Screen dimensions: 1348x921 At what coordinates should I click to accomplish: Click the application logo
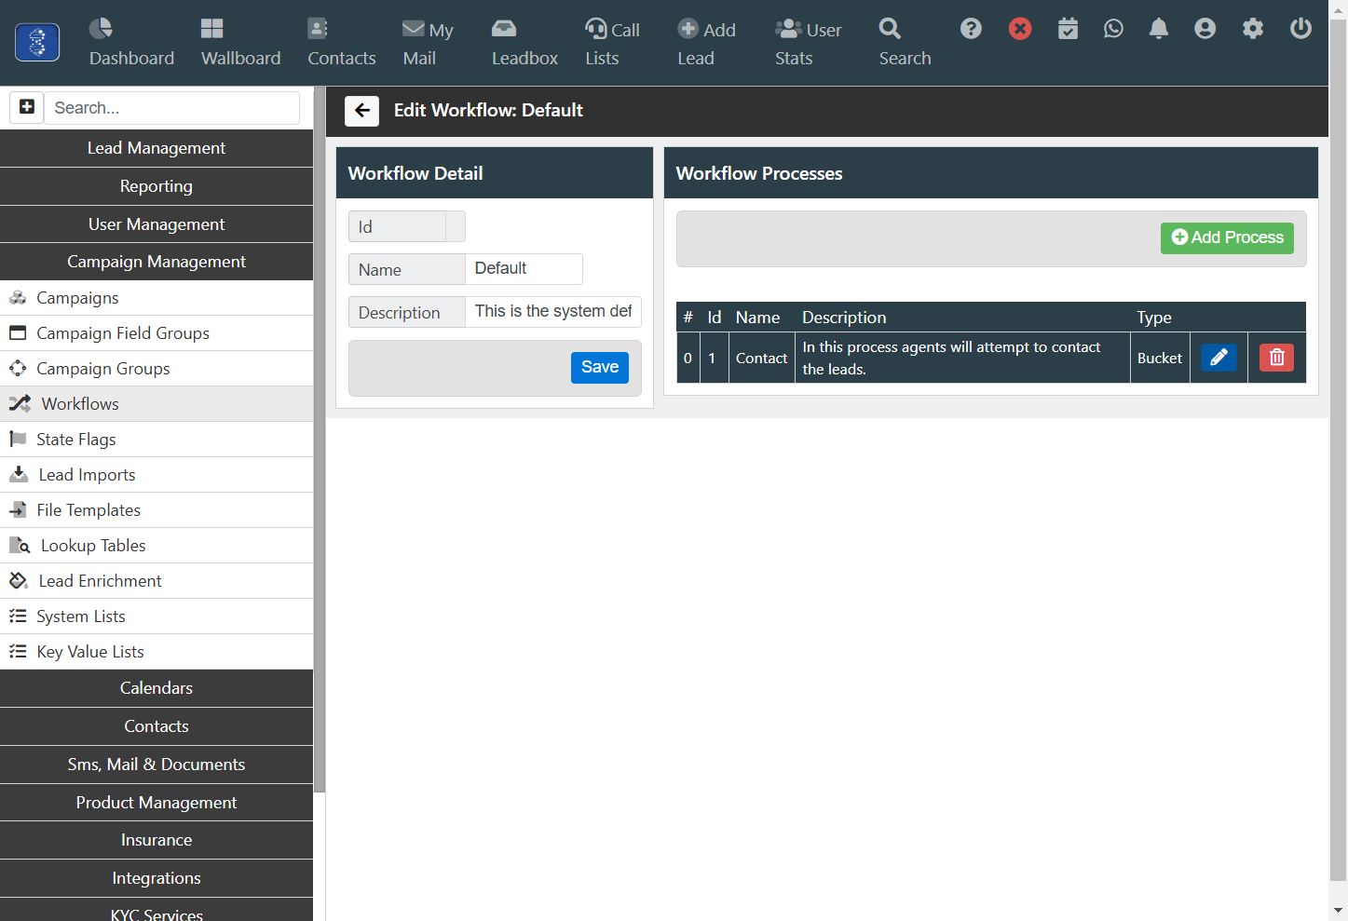click(x=37, y=43)
